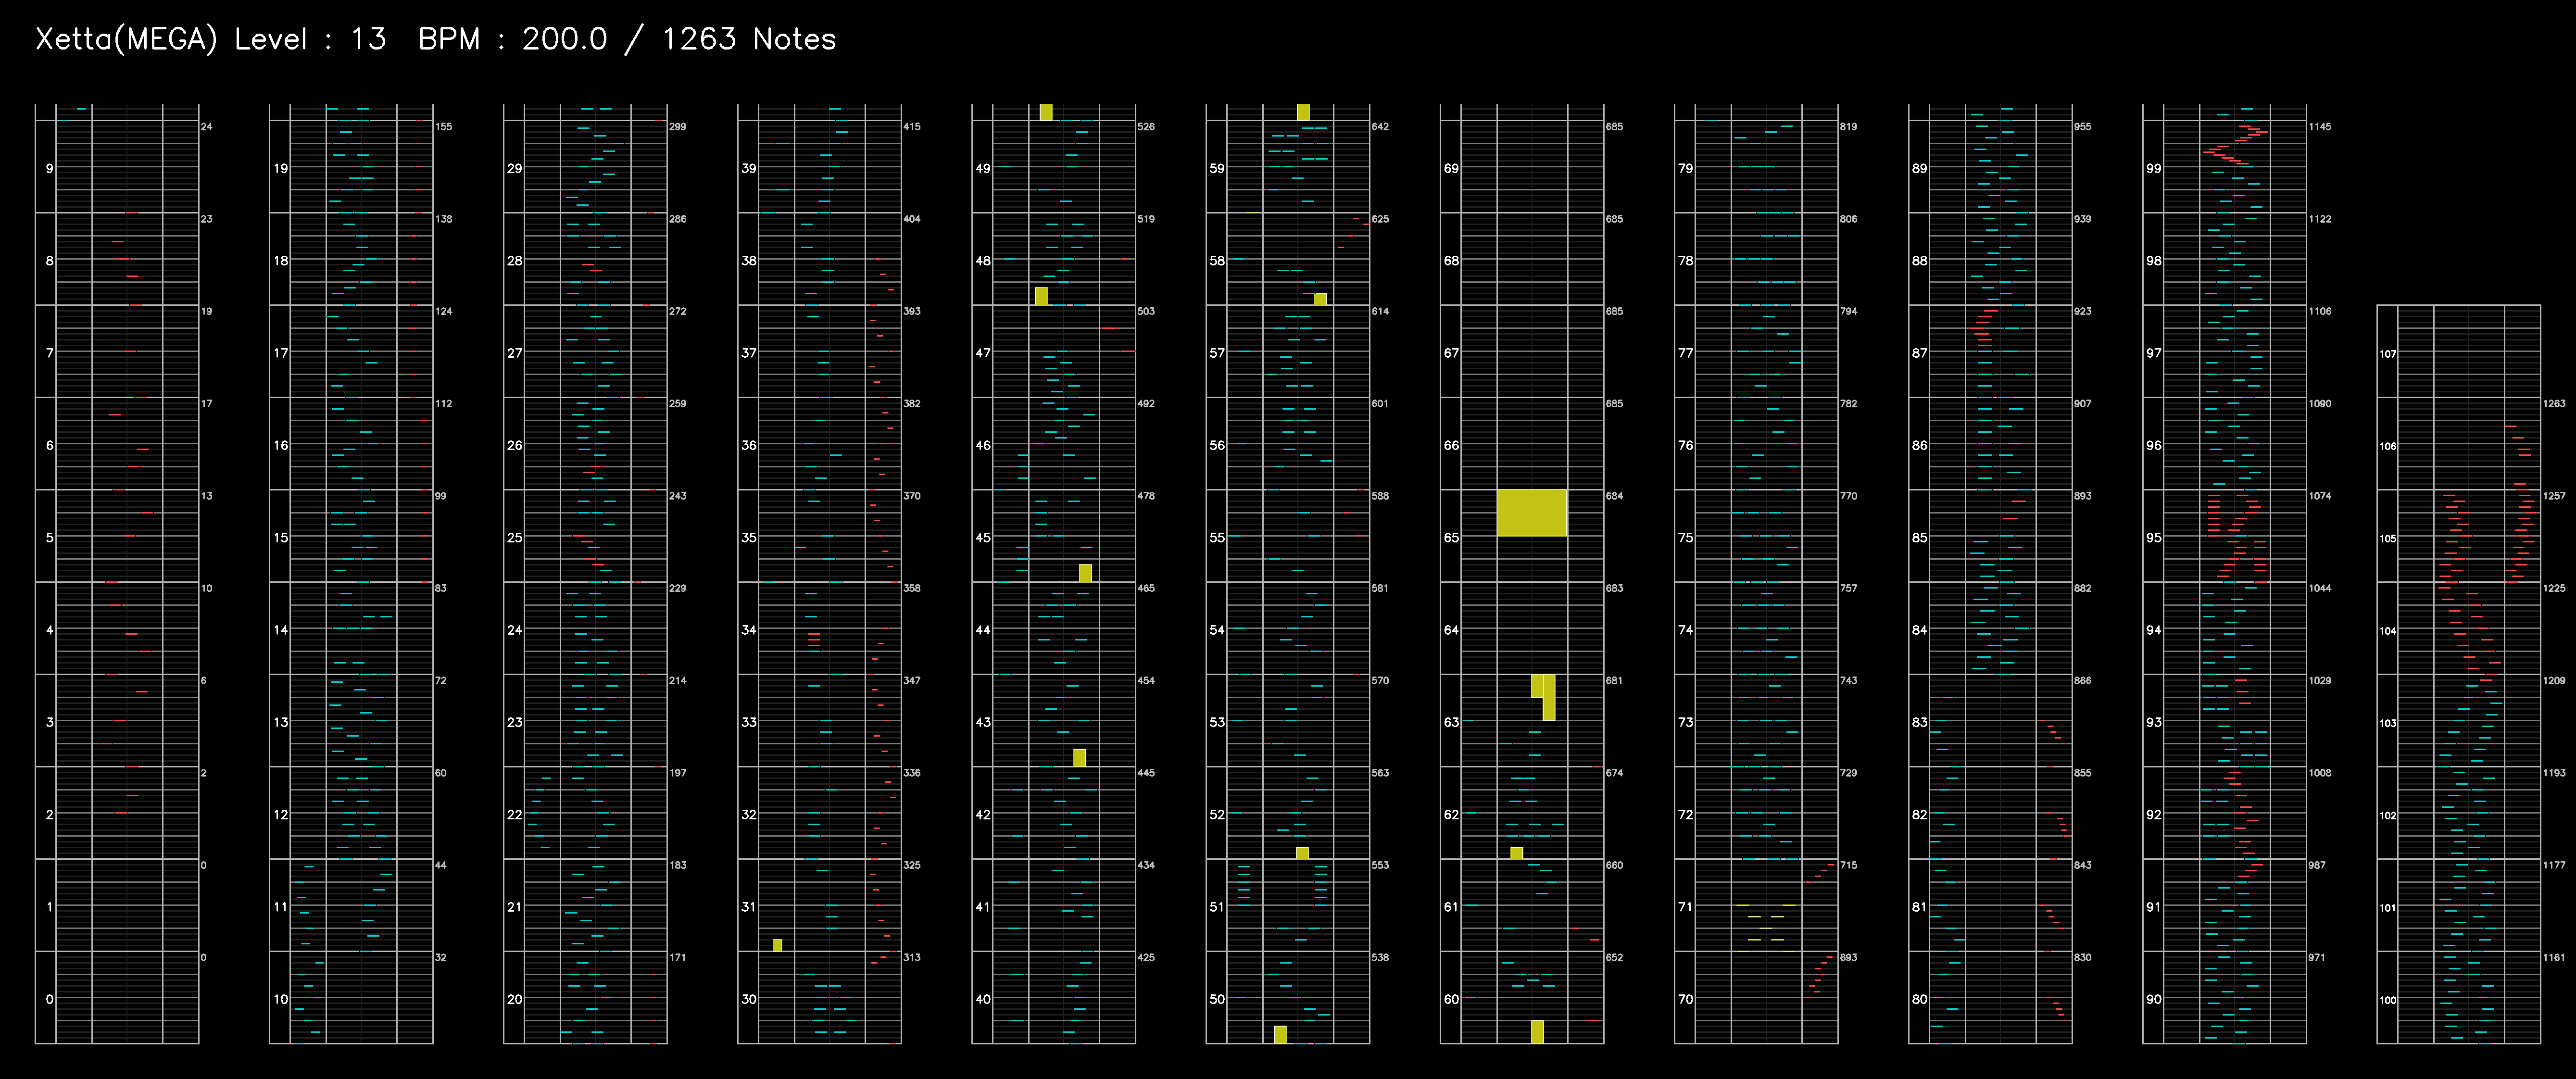Click measure number label "59"

1217,168
